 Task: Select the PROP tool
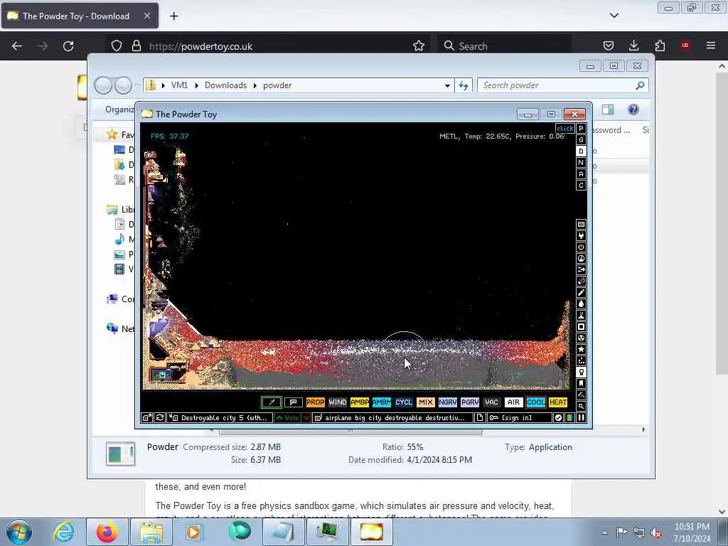pos(315,402)
